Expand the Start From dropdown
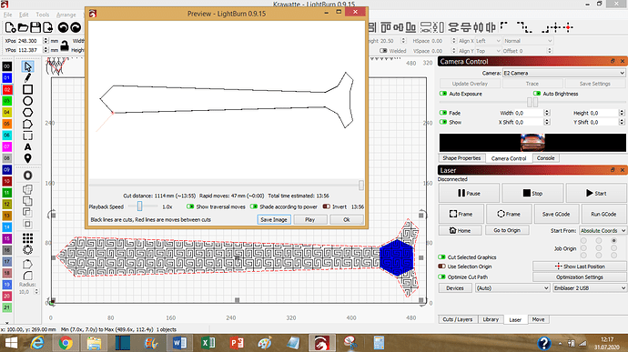Screen dimensions: 628x352 click(x=603, y=230)
